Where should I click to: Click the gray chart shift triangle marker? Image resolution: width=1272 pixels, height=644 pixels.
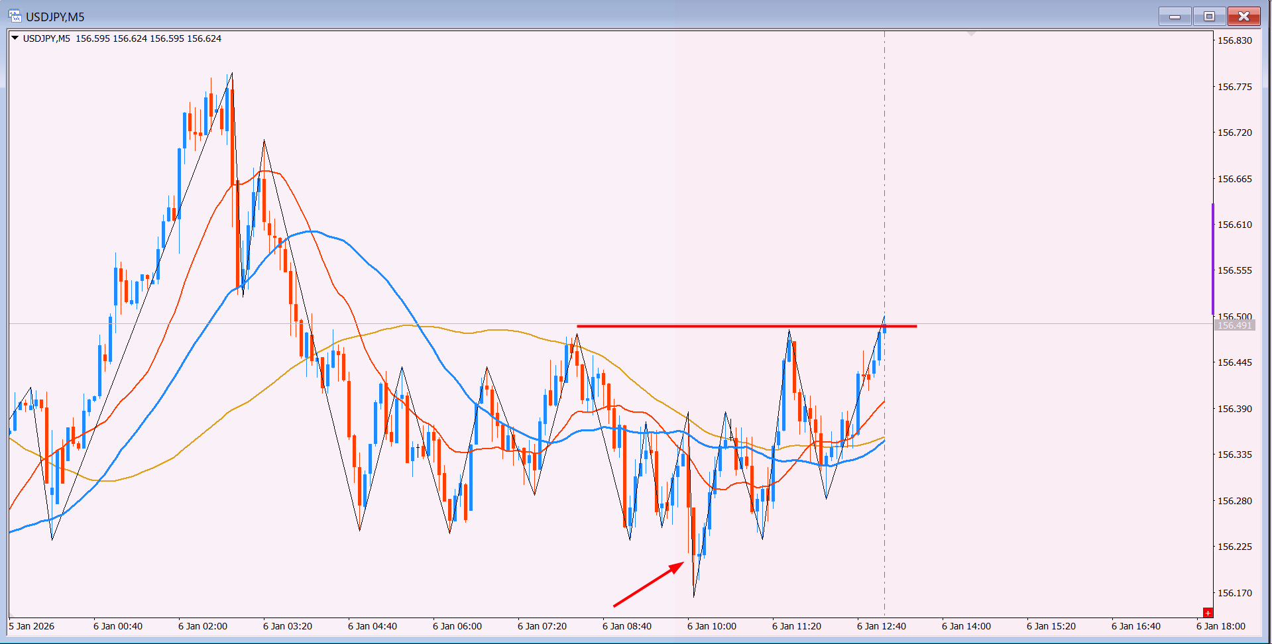[x=971, y=33]
